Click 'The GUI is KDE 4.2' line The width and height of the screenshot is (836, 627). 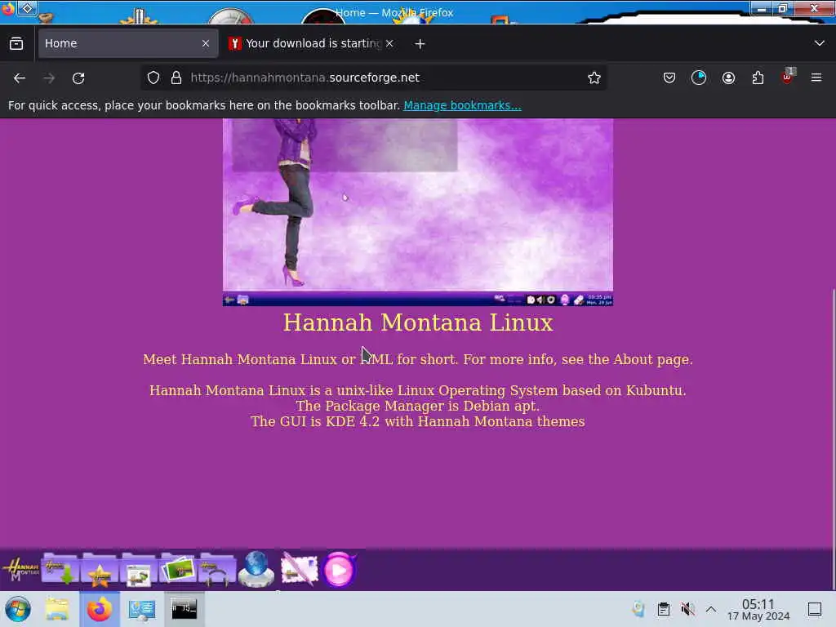[x=418, y=421]
